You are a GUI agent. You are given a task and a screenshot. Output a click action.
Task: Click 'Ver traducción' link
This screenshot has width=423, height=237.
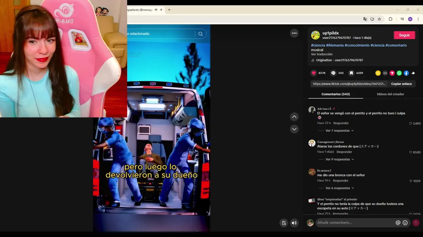(322, 54)
